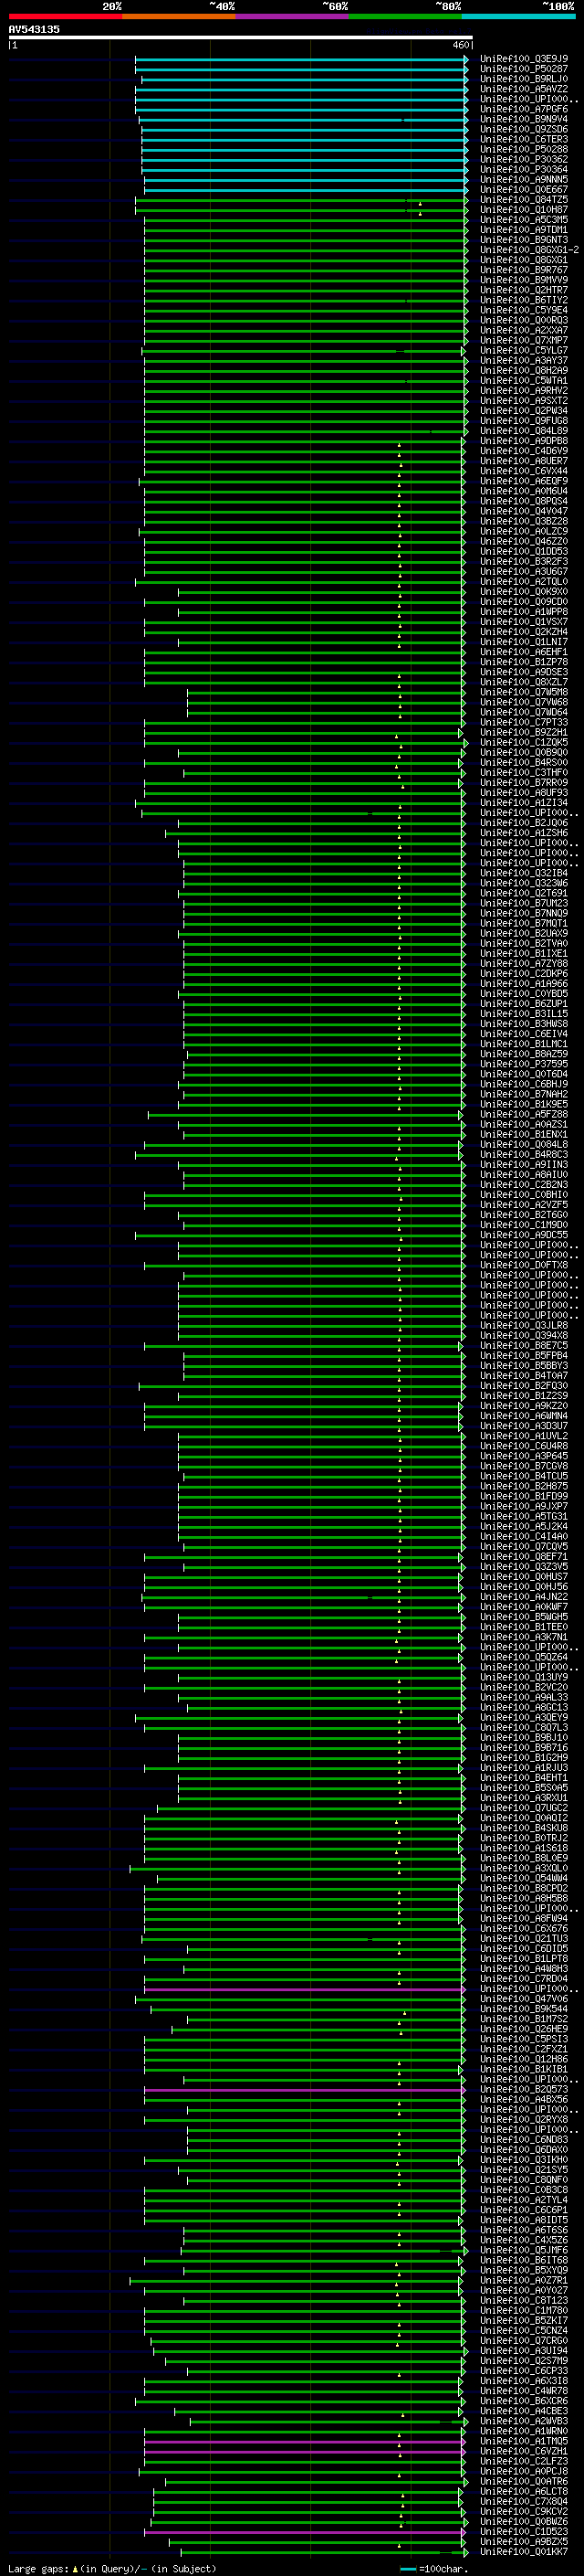The image size is (584, 2576).
Task: Click the UniRef100_Q8PQS4 label
Action: [x=524, y=501]
